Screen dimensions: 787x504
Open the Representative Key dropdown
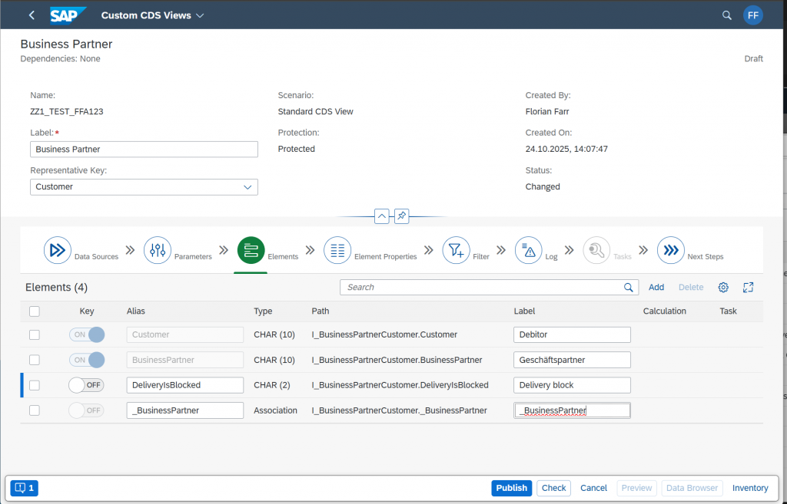[247, 187]
